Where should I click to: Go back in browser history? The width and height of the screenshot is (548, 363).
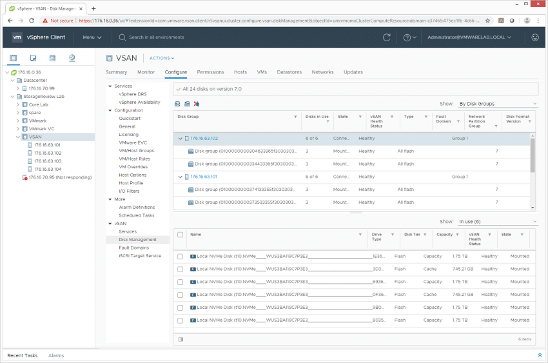click(x=10, y=21)
